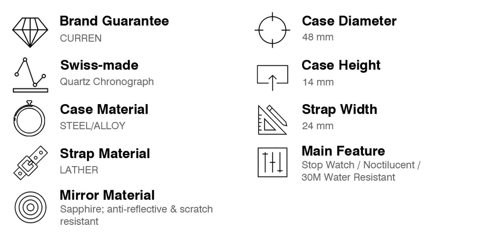
Task: Click the 48 mm case diameter value
Action: [x=318, y=37]
